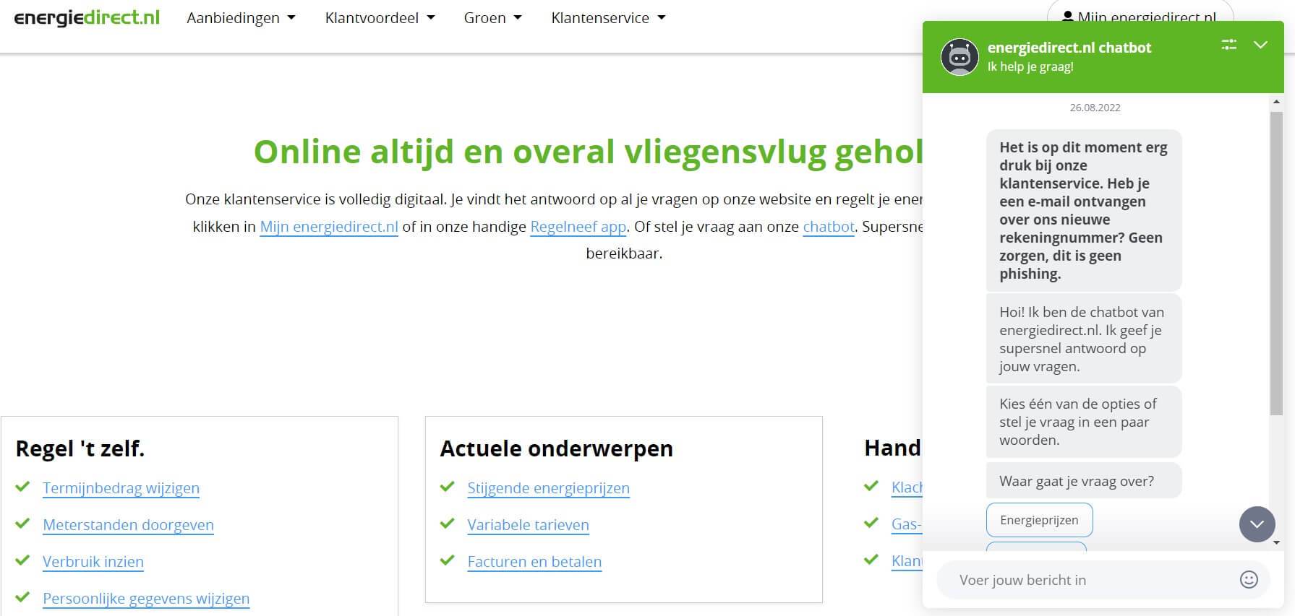Open the Groen dropdown menu

pyautogui.click(x=492, y=18)
